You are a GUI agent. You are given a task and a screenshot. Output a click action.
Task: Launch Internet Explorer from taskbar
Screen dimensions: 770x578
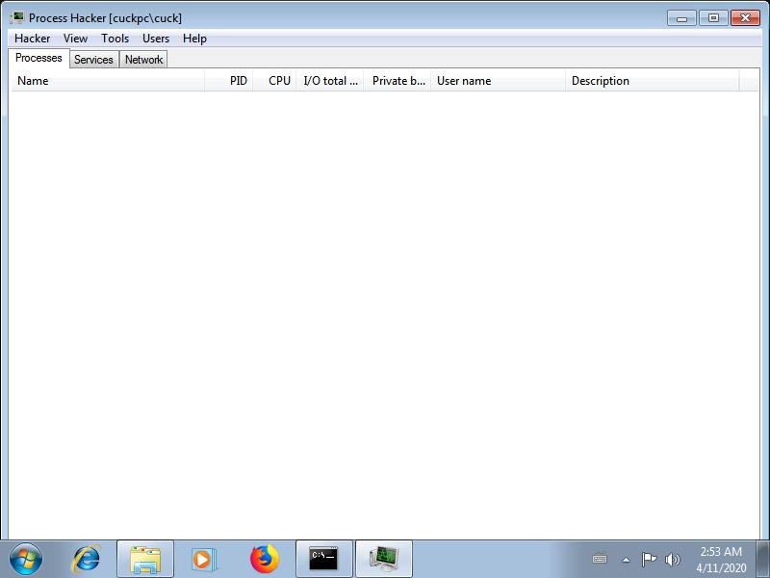tap(87, 559)
